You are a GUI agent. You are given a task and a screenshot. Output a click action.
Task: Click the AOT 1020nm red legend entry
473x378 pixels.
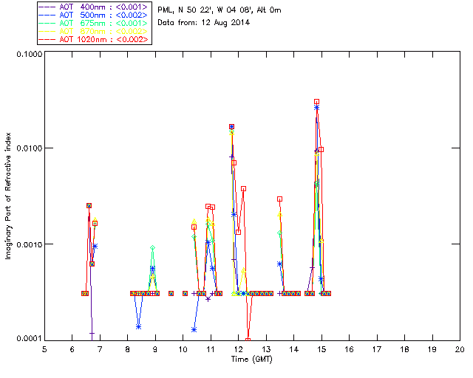point(93,39)
